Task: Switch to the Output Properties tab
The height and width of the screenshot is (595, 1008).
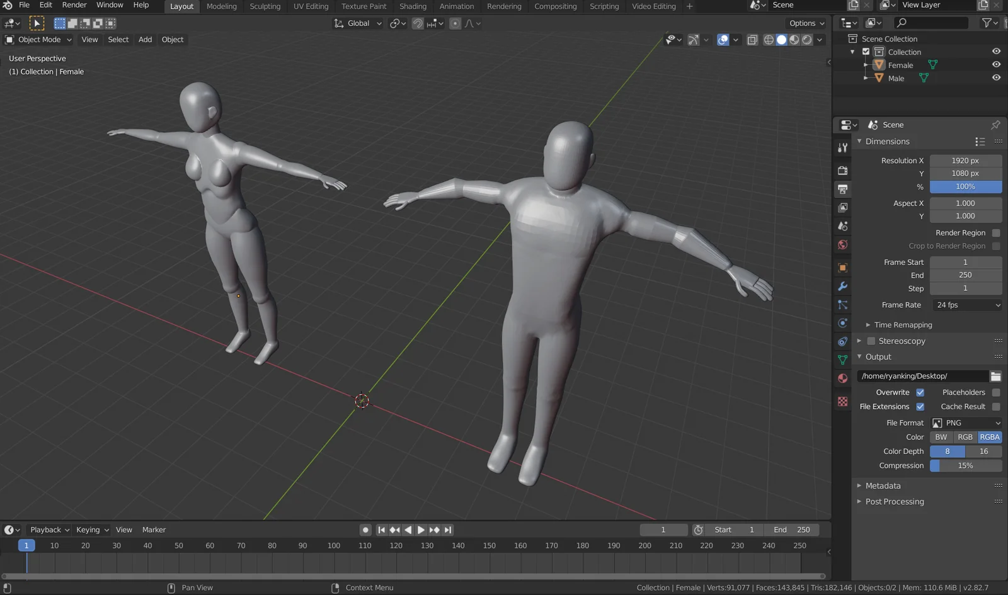Action: click(x=842, y=189)
